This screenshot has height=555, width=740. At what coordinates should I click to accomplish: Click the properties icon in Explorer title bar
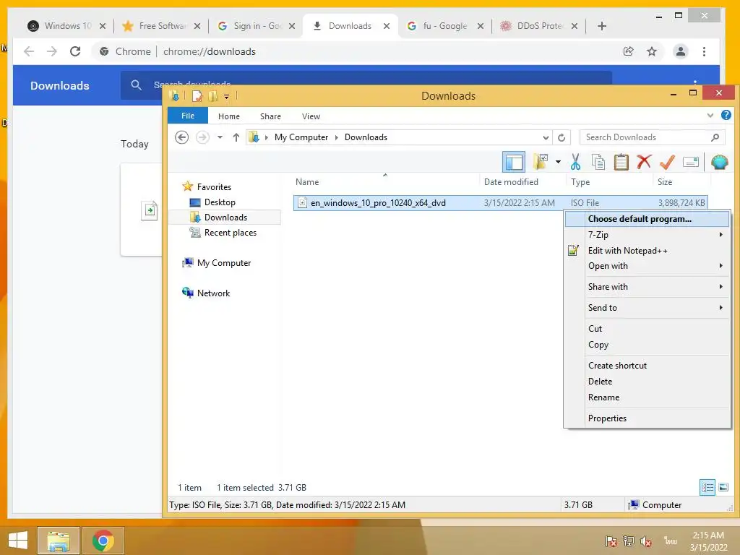coord(197,96)
